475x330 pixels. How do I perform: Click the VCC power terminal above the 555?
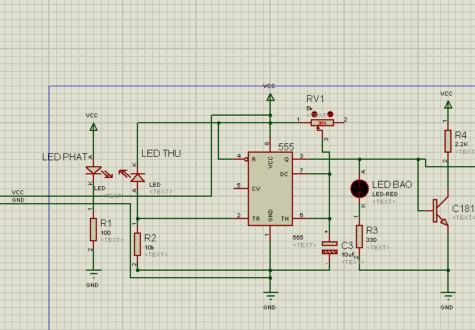tap(270, 97)
